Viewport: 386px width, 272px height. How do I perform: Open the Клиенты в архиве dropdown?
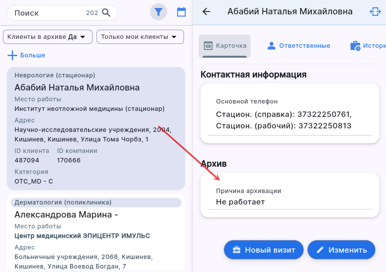click(48, 37)
